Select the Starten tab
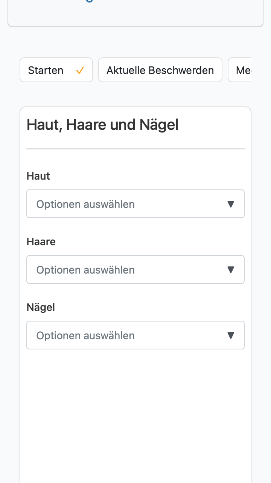This screenshot has height=483, width=271. pos(56,70)
